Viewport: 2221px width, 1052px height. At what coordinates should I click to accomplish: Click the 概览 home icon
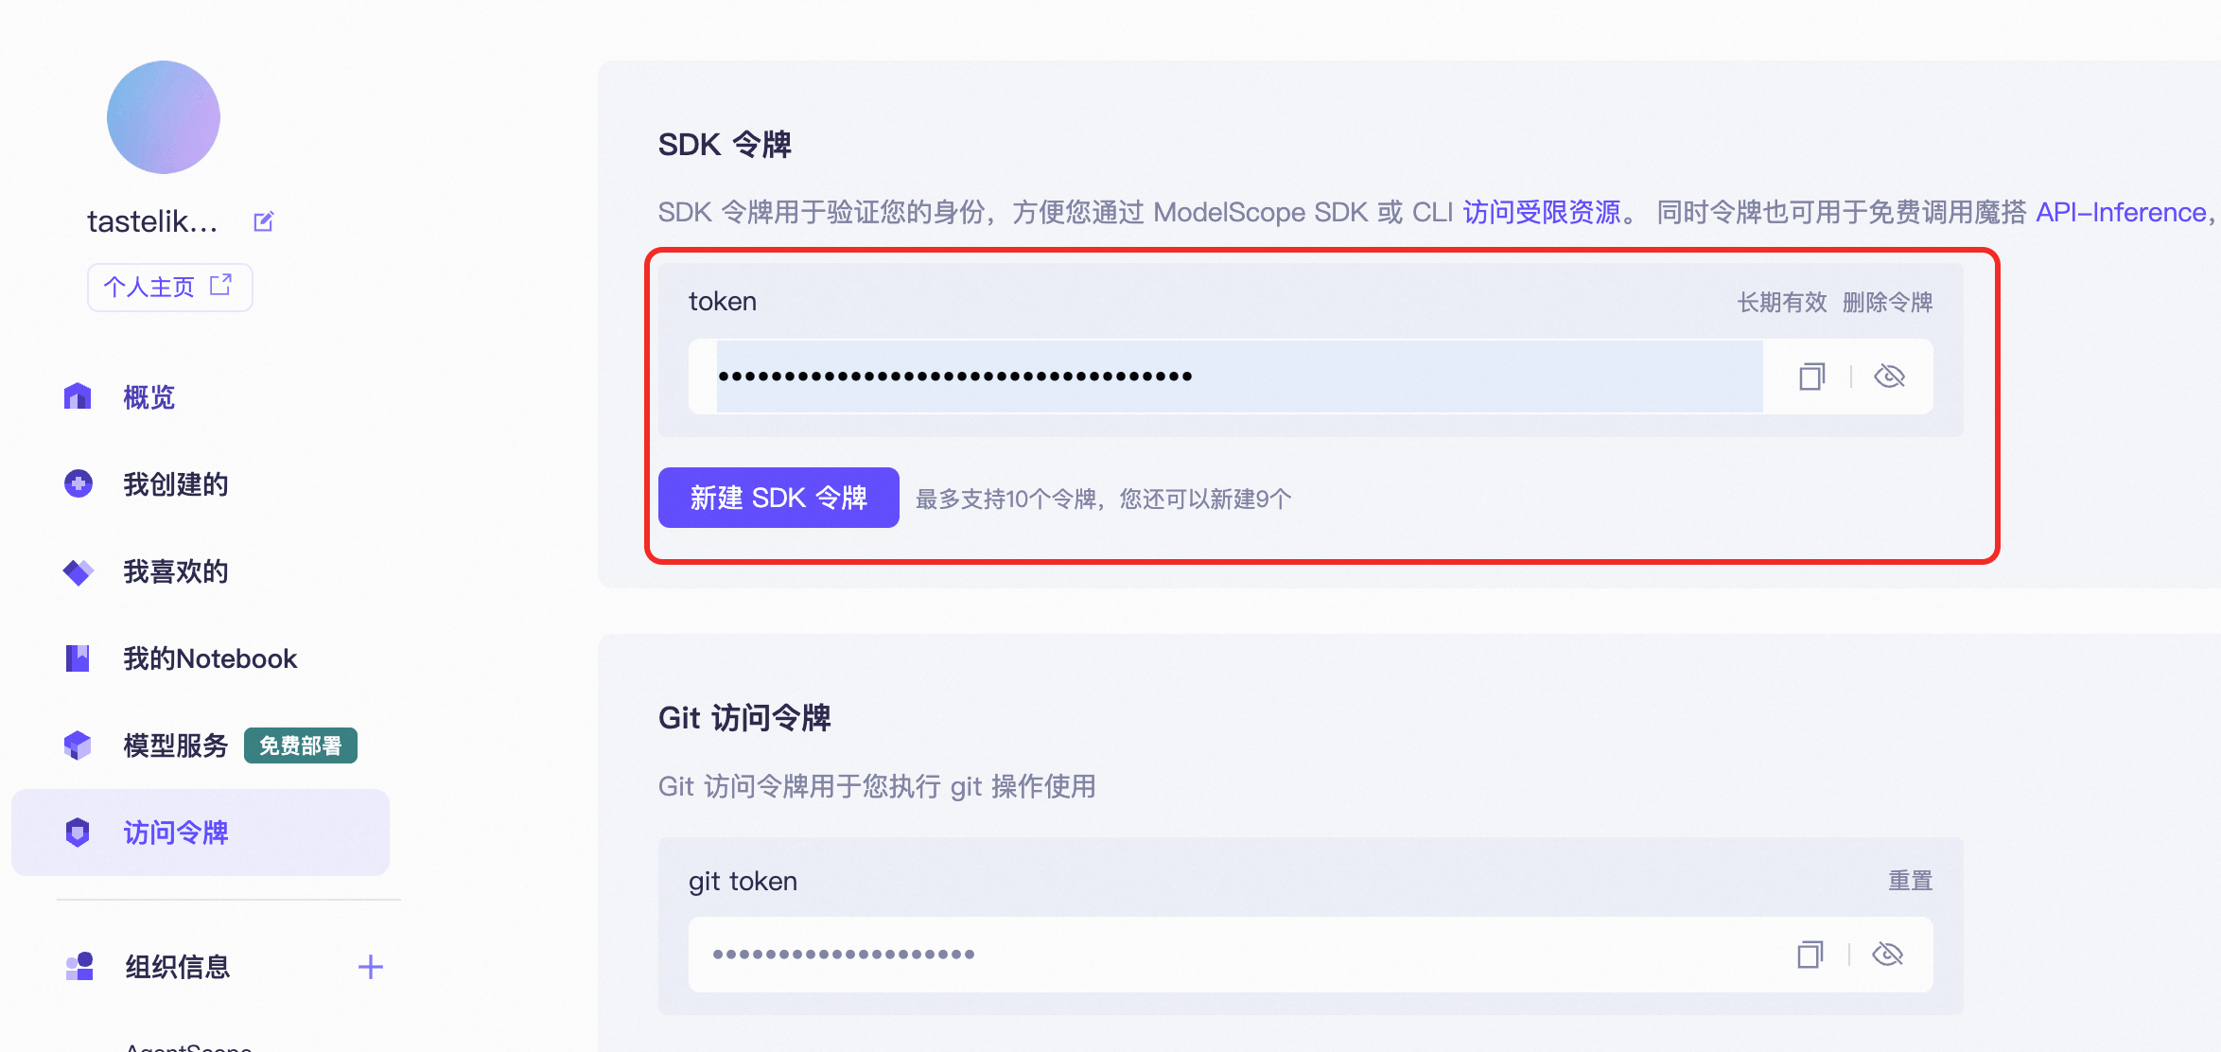pyautogui.click(x=78, y=396)
